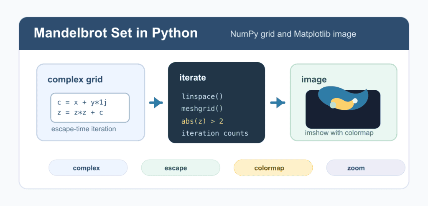Click the escape-time iteration caption
Viewport: 428px width, 206px height.
pos(84,129)
